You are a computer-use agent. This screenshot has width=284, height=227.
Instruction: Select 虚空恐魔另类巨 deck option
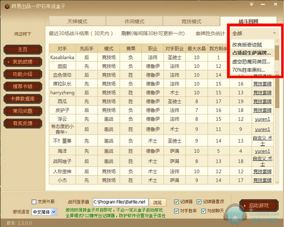[252, 62]
